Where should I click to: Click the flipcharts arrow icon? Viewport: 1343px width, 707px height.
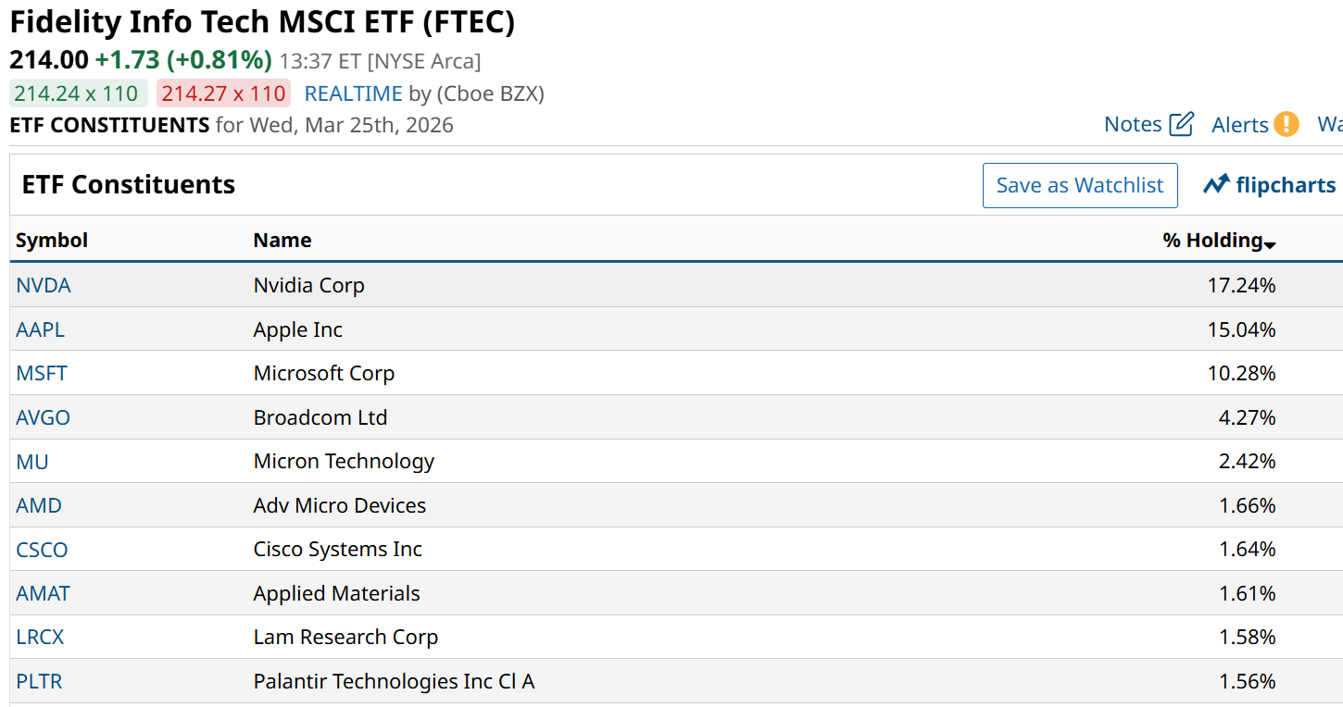[x=1215, y=184]
